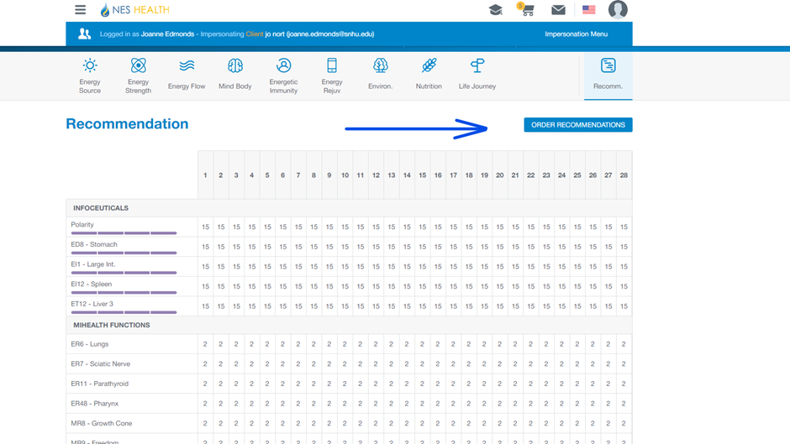Open the shopping cart
Screen dimensions: 790x444
click(526, 10)
